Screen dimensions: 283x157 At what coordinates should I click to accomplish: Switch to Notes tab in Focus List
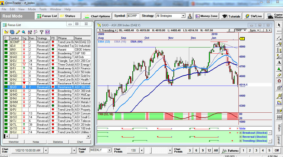click(36, 142)
